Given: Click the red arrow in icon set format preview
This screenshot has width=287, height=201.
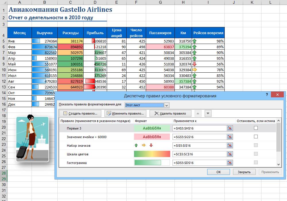Looking at the screenshot, I should point(151,145).
